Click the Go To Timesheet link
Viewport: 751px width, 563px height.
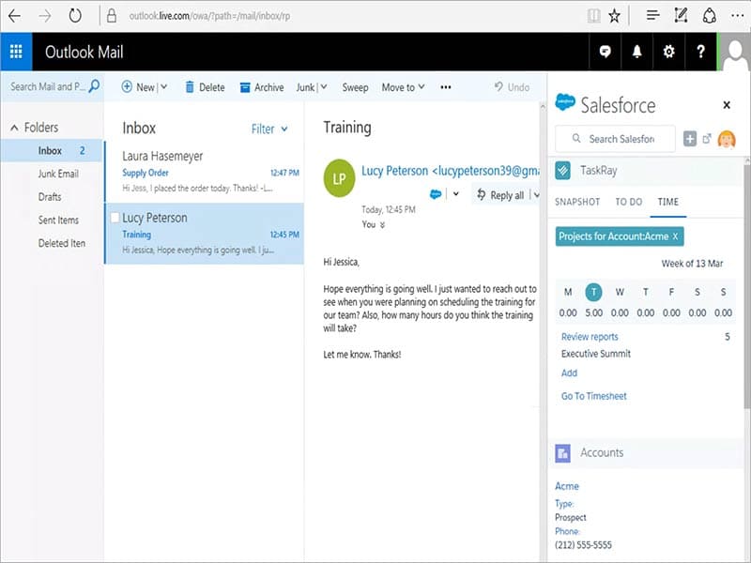pyautogui.click(x=593, y=396)
